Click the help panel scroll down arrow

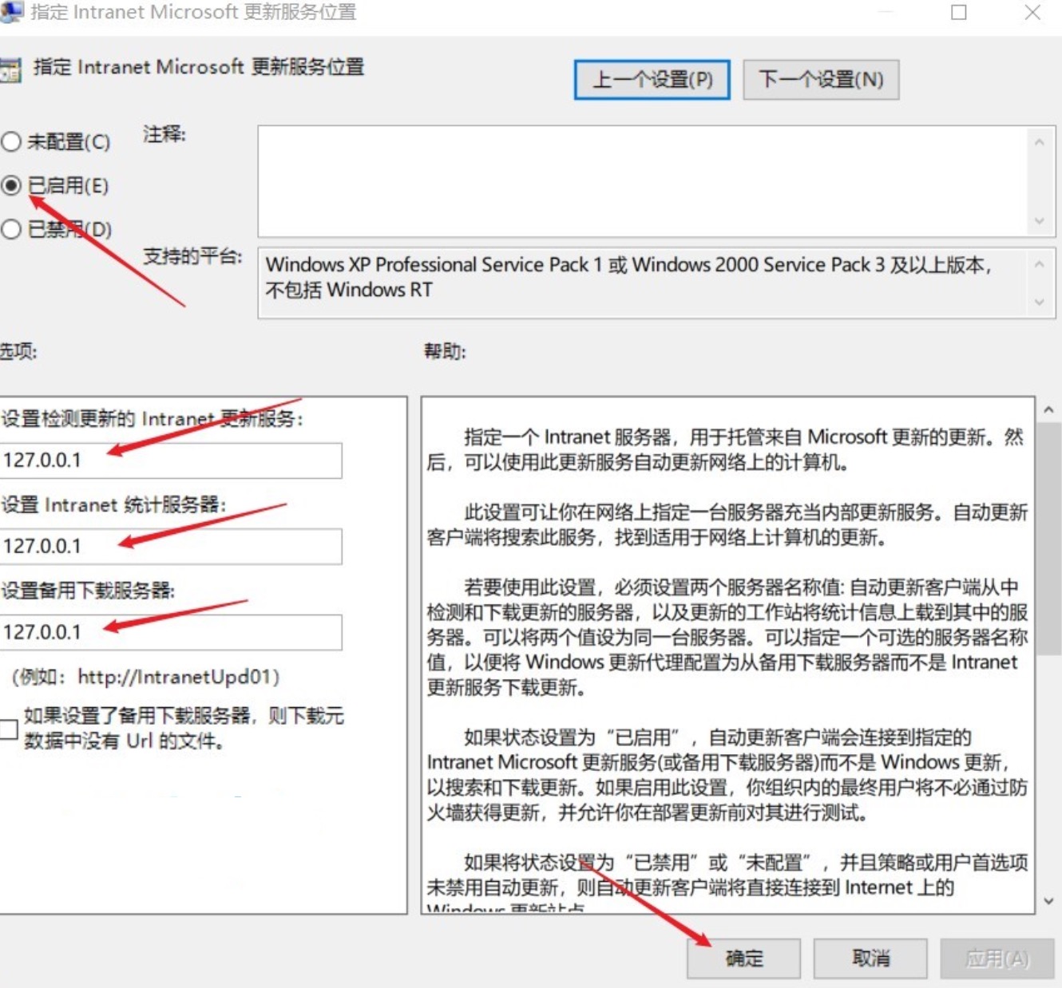point(1049,901)
